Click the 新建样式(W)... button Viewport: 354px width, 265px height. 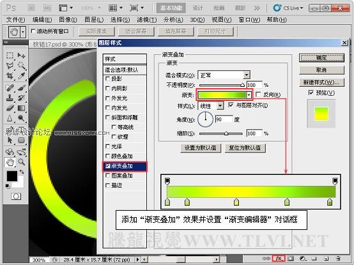(x=321, y=82)
